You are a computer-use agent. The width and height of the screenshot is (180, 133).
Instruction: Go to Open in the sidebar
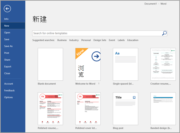[7, 33]
